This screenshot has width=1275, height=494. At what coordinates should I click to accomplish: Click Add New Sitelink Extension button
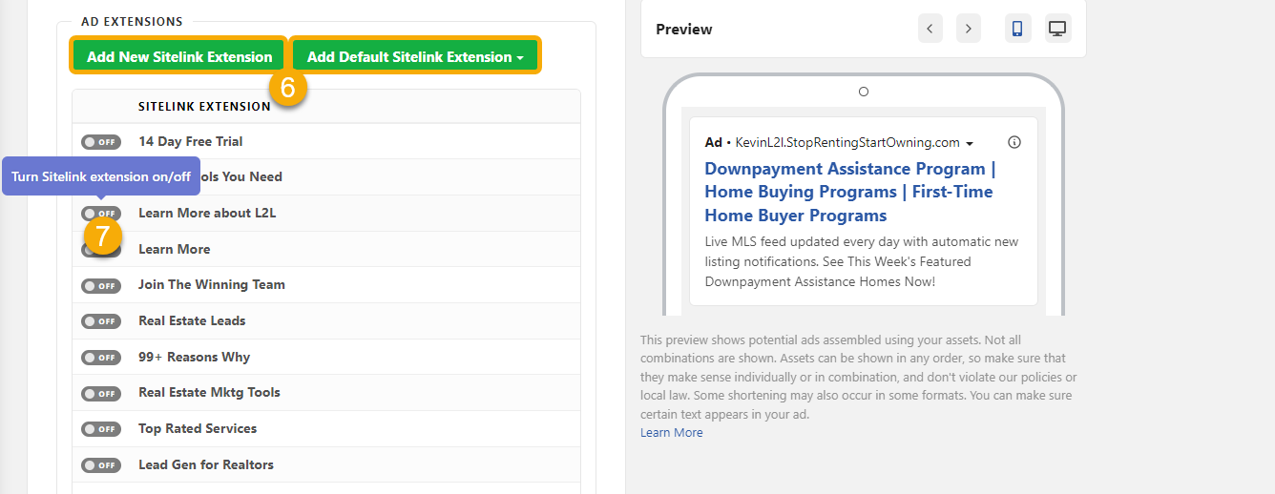point(179,56)
